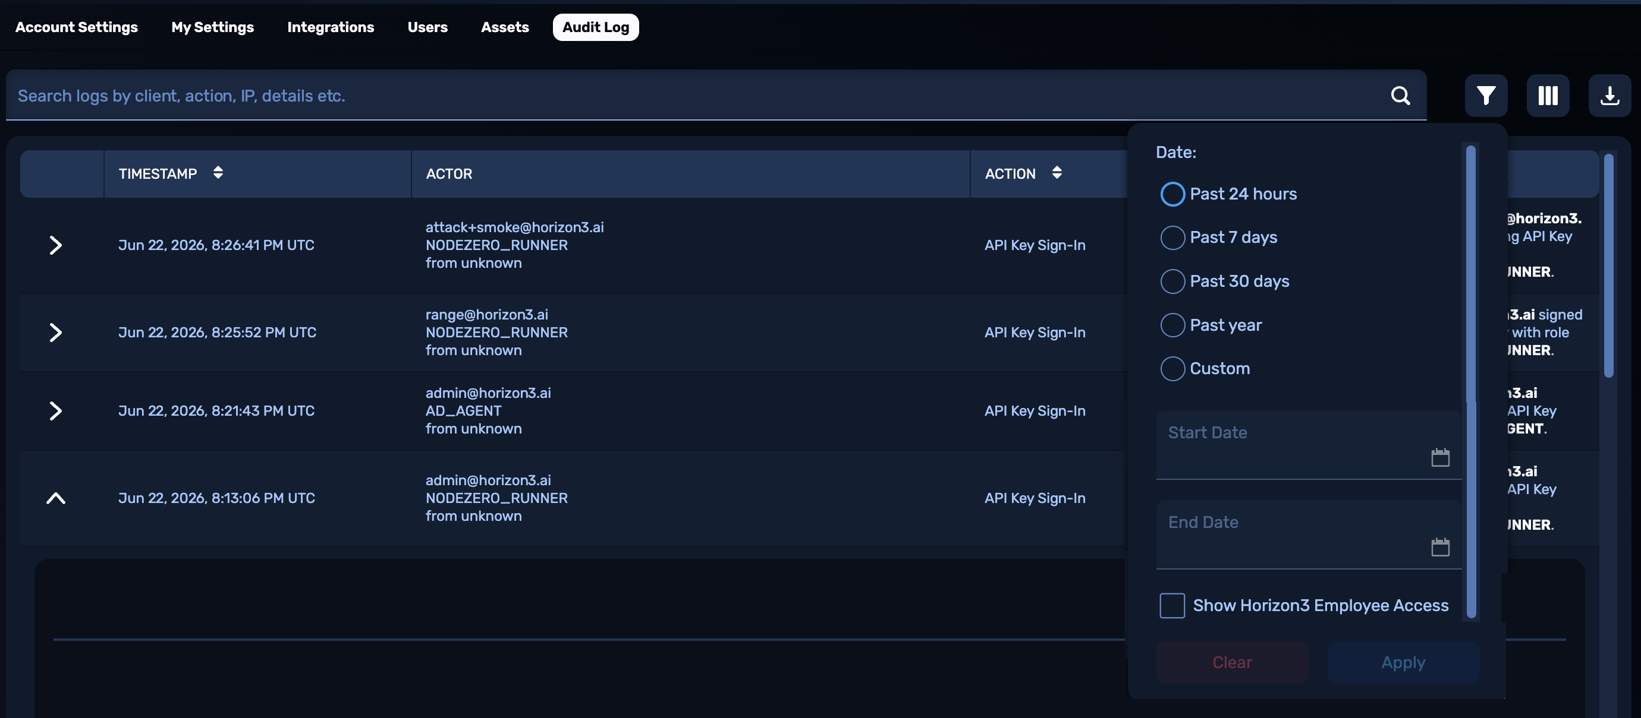Click actor attack+smoke@horizon3.ai
1641x718 pixels.
pos(515,227)
